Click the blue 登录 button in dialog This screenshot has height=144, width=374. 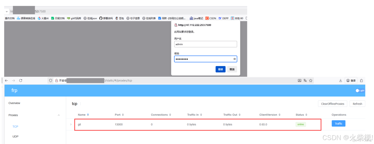pyautogui.click(x=220, y=69)
